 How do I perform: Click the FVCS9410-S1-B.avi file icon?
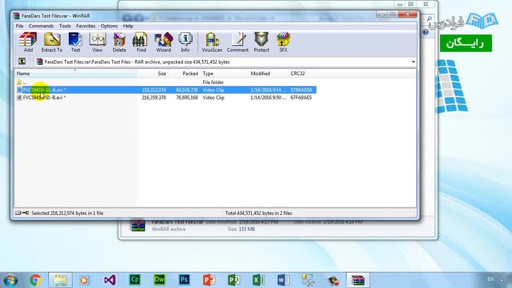tap(19, 97)
